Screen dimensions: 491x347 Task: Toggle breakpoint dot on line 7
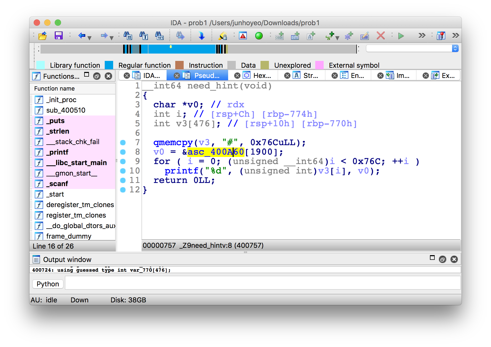123,143
